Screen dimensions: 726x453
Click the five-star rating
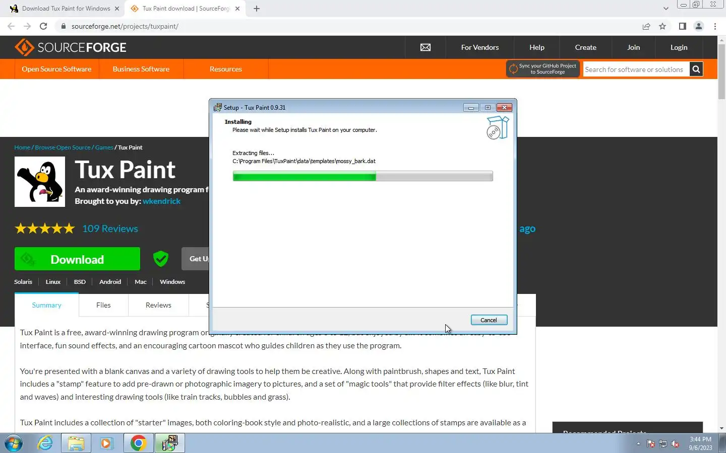[45, 229]
